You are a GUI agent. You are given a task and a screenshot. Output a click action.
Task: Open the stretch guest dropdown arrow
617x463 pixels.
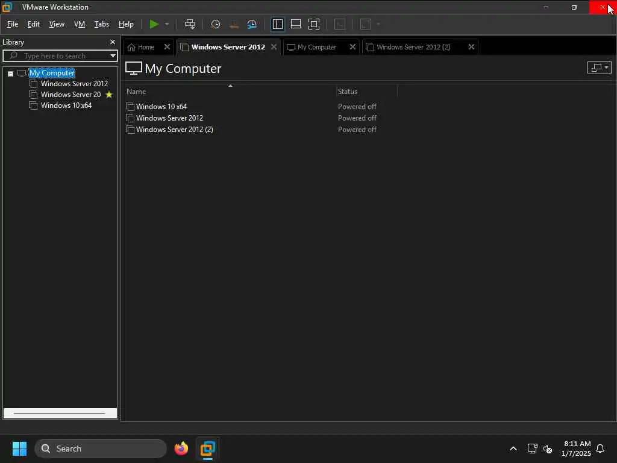[378, 24]
